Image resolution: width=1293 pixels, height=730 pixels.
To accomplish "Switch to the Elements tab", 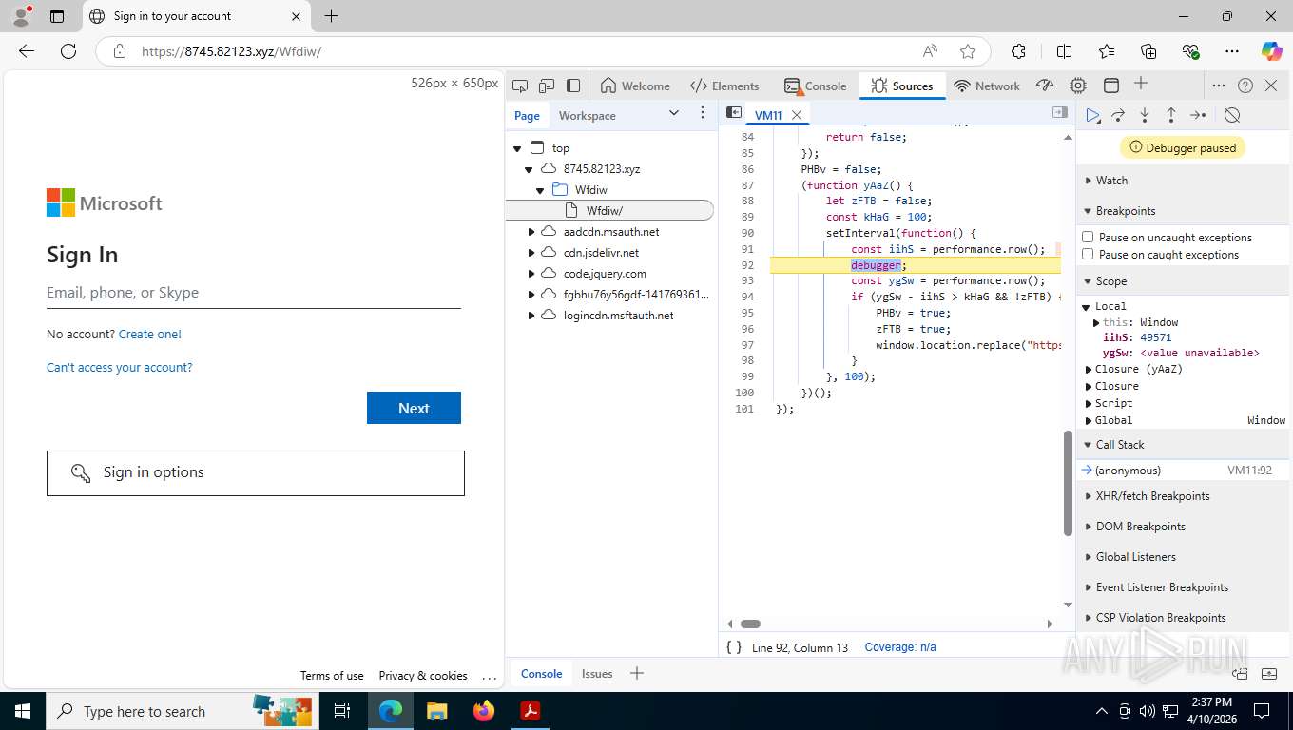I will pos(724,86).
